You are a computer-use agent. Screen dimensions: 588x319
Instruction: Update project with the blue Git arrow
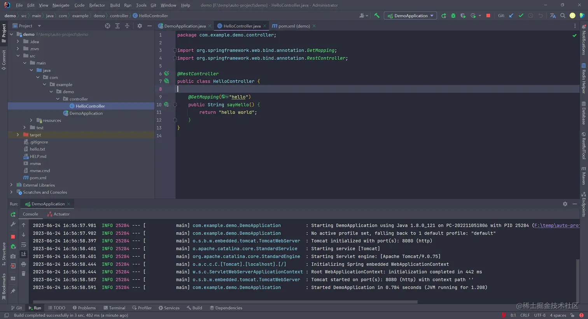[x=511, y=16]
